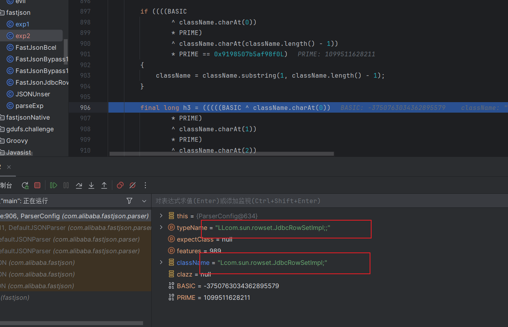Click the FastJsonBcel class icon

[10, 47]
